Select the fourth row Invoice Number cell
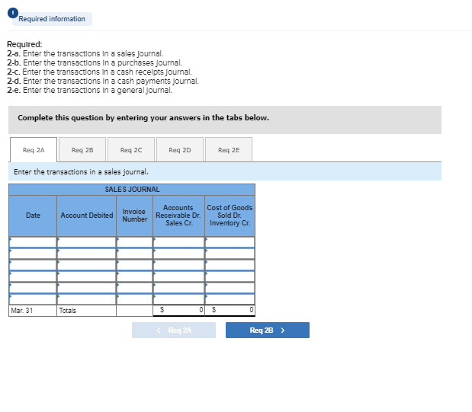Viewport: 472px width, 412px height. 134,276
